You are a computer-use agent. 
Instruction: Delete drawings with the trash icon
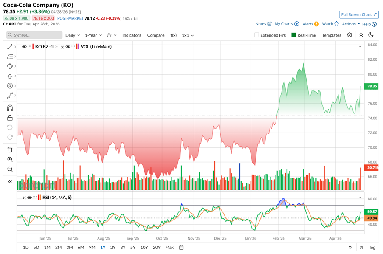point(10,150)
